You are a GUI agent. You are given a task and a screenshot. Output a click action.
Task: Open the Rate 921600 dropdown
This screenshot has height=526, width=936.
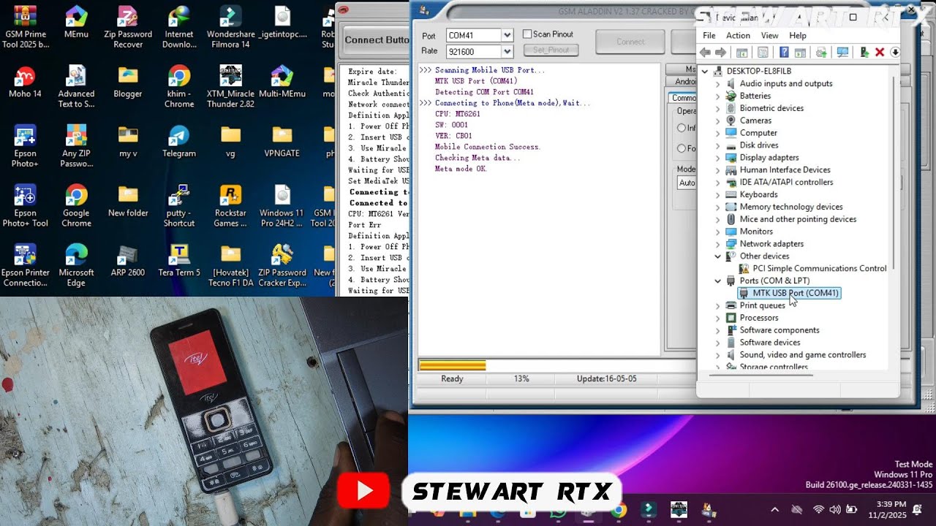click(507, 51)
